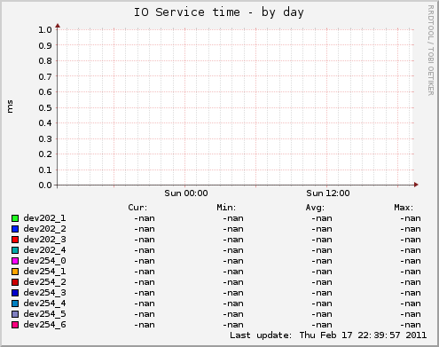Click the dark blue dev254_3 legend swatch
Screen dimensions: 439x347
click(x=15, y=293)
